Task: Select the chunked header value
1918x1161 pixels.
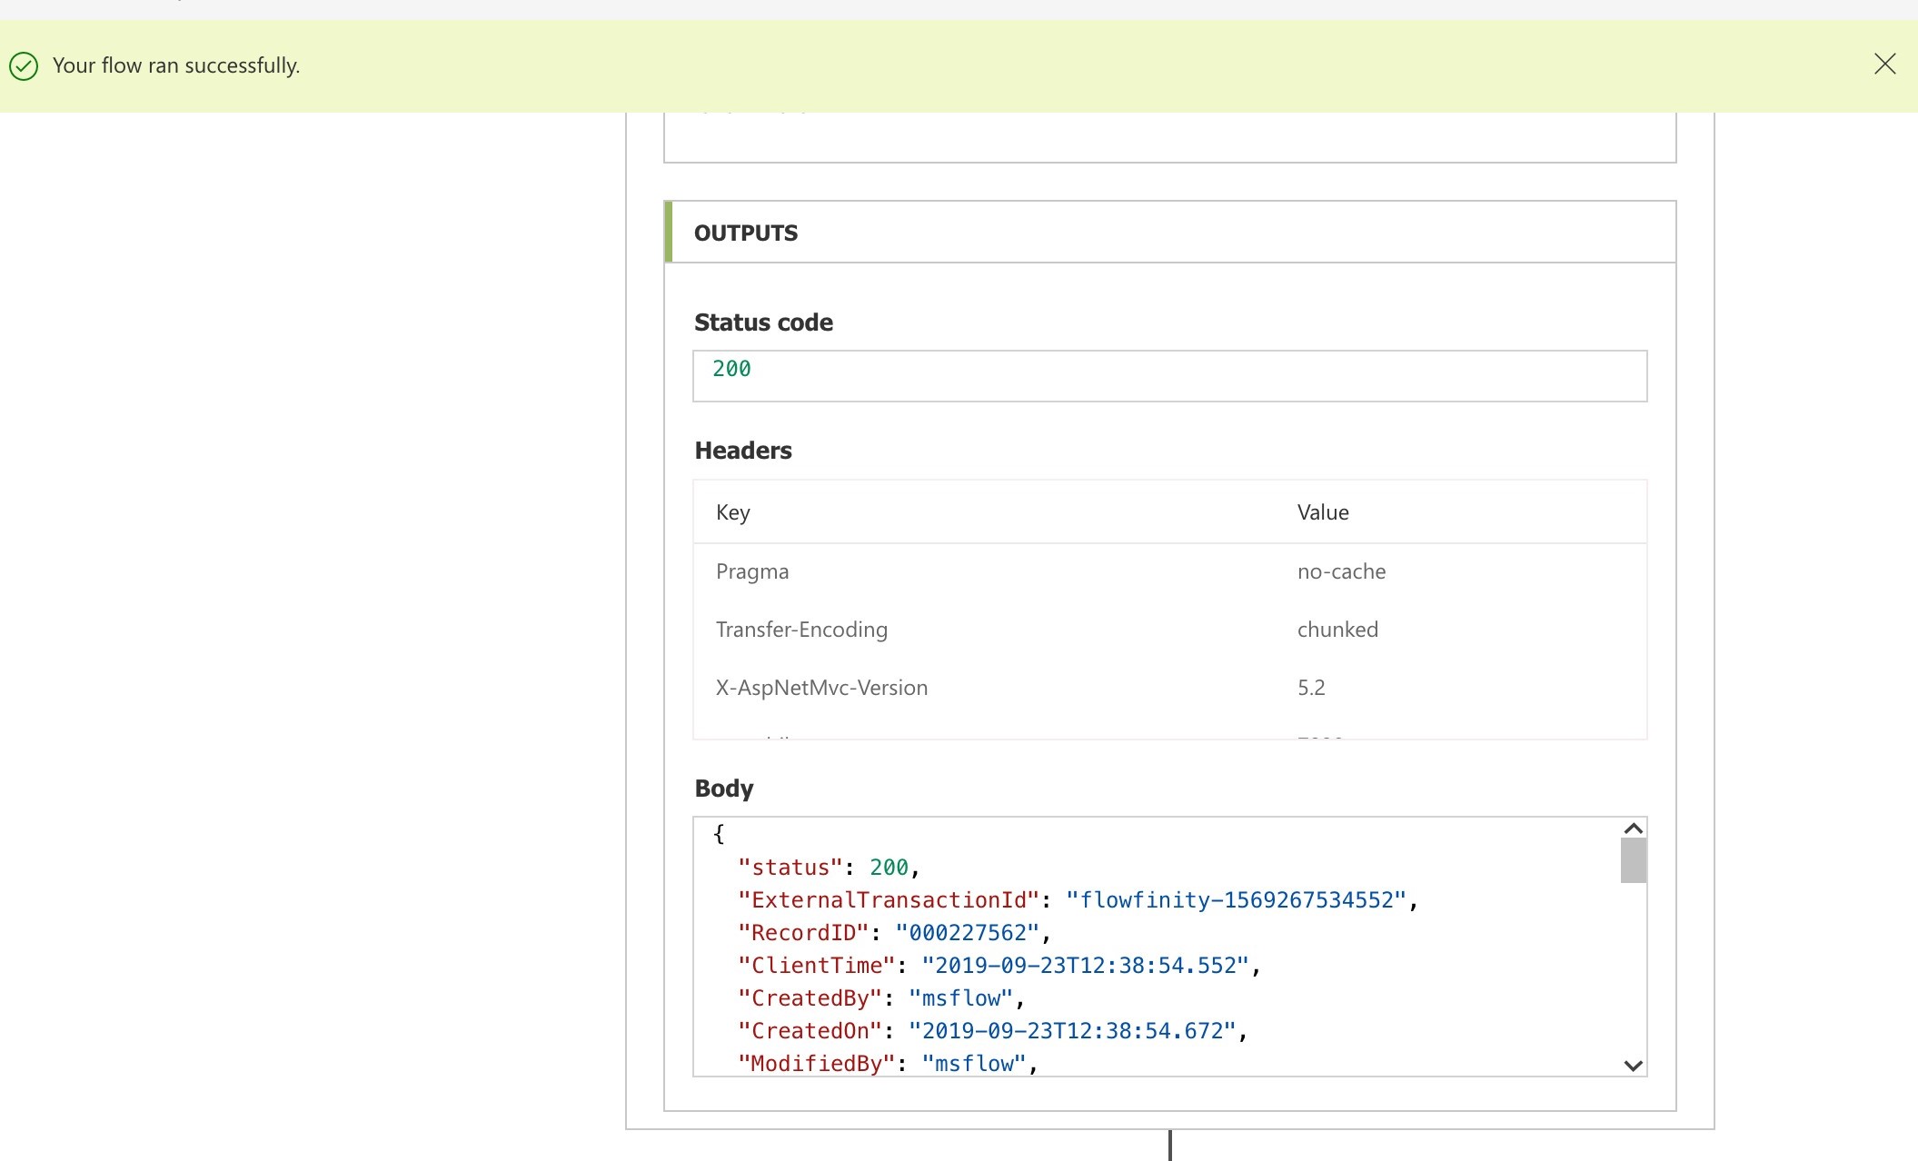Action: [1337, 630]
